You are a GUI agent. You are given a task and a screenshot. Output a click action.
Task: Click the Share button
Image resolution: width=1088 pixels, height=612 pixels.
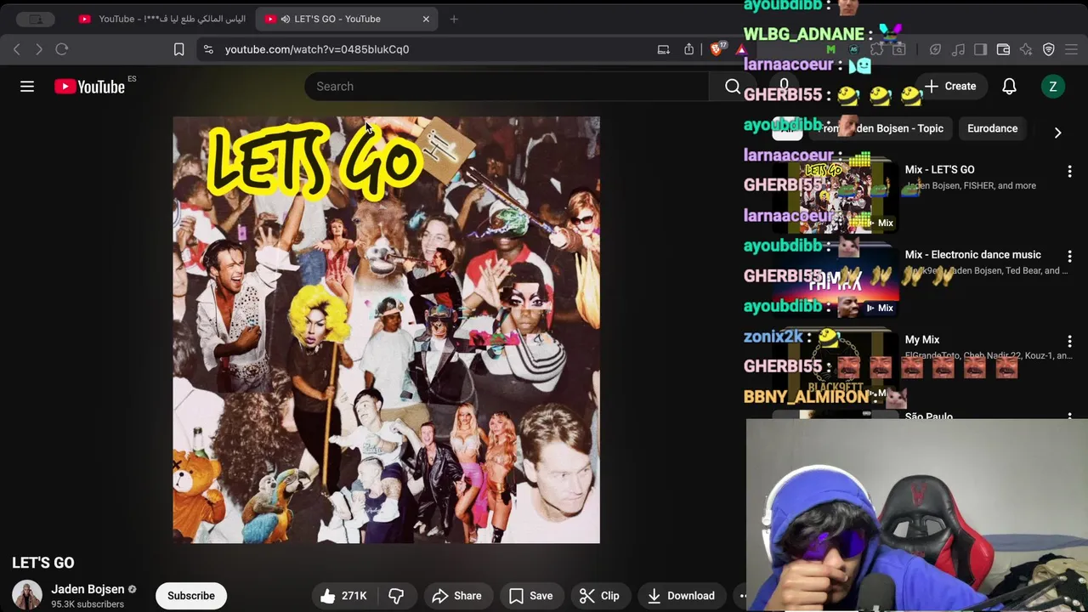click(456, 596)
